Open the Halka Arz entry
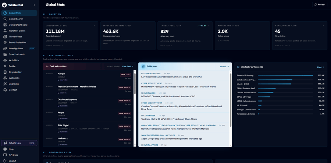The image size is (331, 163). pyautogui.click(x=88, y=141)
